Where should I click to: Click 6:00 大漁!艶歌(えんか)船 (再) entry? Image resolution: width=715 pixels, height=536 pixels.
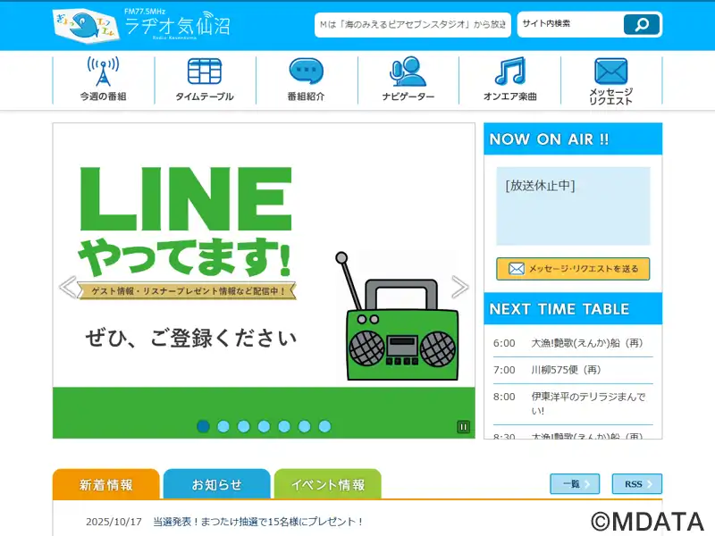click(x=573, y=343)
